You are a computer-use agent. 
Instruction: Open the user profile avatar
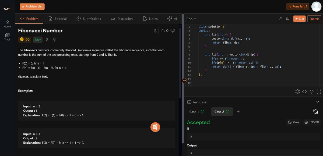point(317,6)
